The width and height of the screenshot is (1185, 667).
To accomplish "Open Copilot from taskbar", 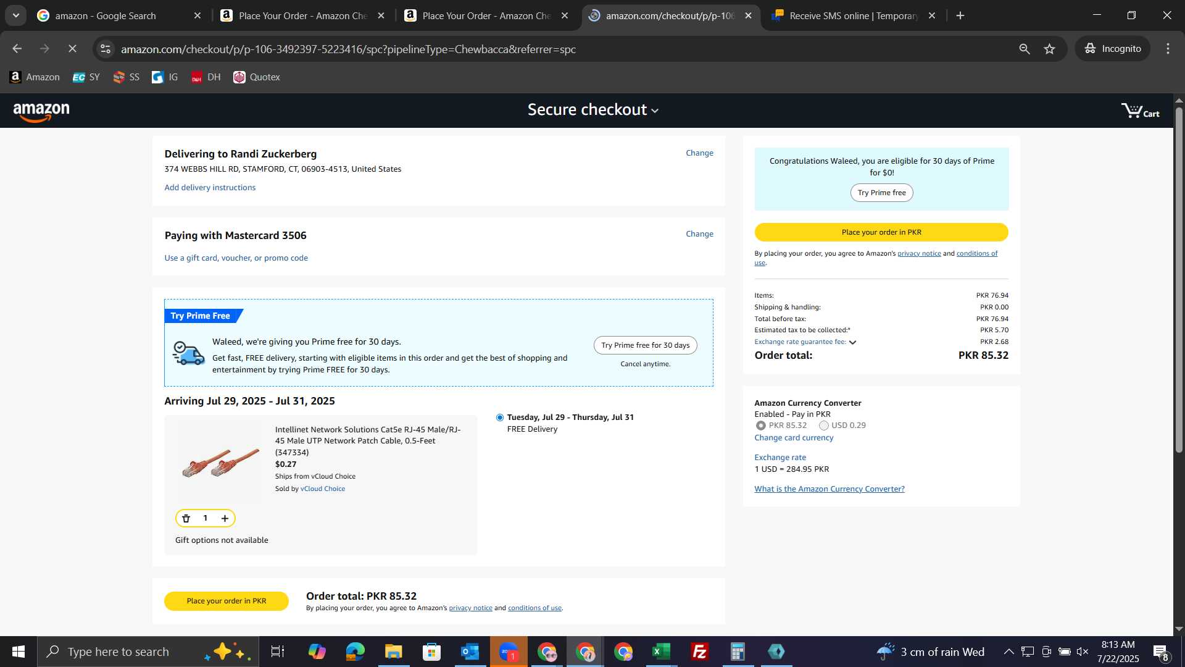I will click(x=317, y=652).
